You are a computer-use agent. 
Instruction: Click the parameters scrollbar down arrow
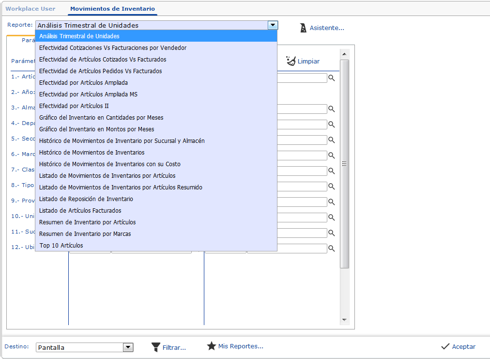(x=344, y=320)
